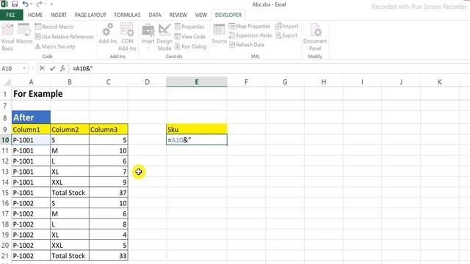Image resolution: width=470 pixels, height=264 pixels.
Task: Open the FILE tab
Action: click(x=11, y=15)
